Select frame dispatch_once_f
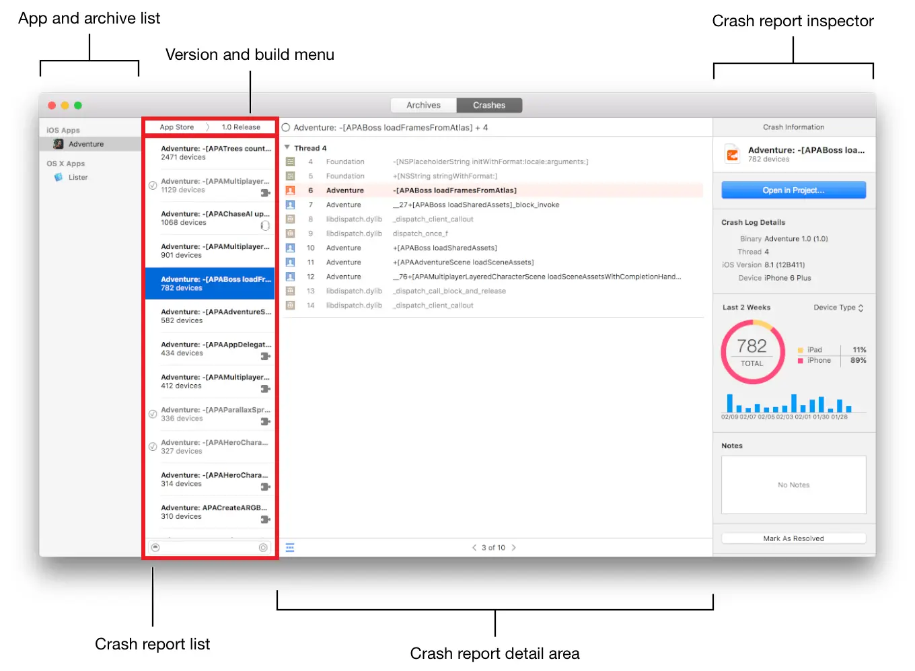Image resolution: width=915 pixels, height=671 pixels. (495, 234)
